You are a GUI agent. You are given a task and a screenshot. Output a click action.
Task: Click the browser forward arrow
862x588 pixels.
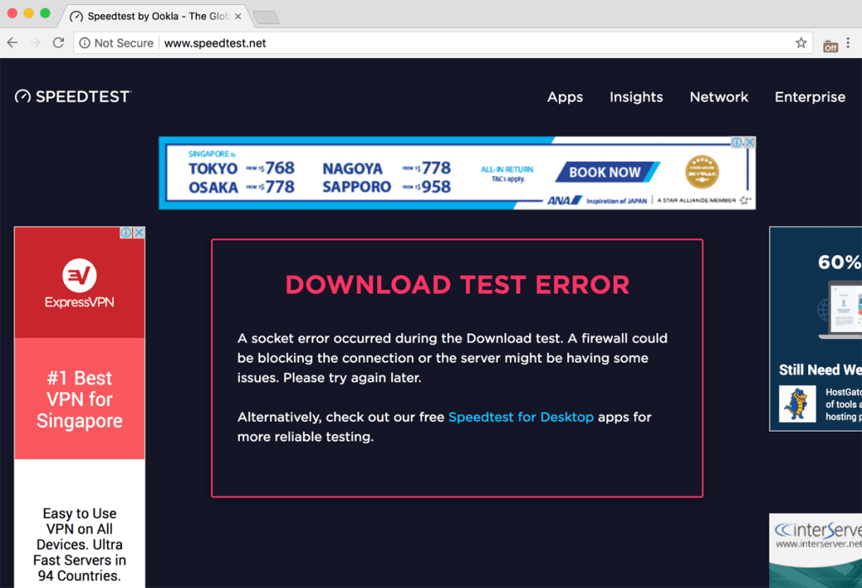click(35, 43)
